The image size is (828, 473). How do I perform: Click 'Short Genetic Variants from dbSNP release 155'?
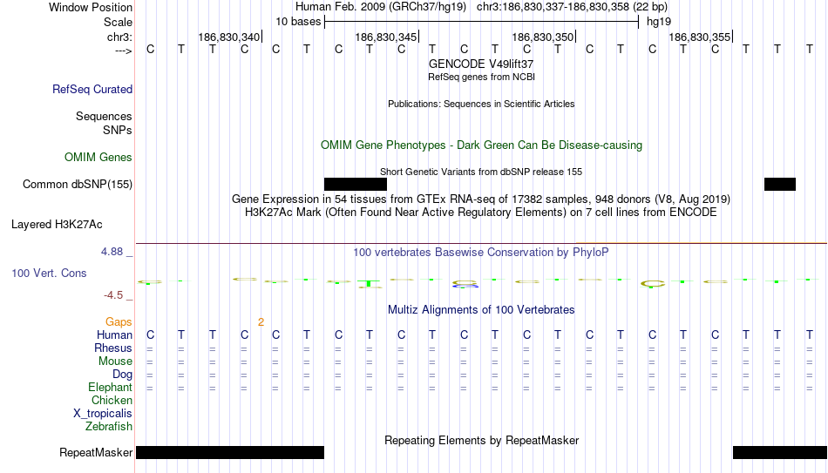point(481,172)
